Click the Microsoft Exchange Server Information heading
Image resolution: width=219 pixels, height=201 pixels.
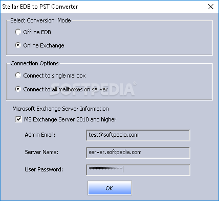pyautogui.click(x=60, y=109)
